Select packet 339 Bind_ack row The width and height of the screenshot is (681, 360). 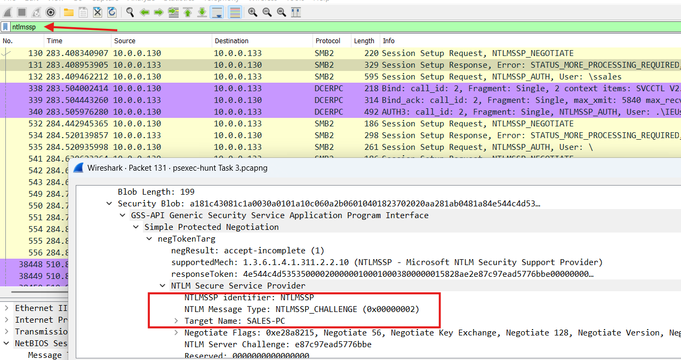tap(340, 100)
